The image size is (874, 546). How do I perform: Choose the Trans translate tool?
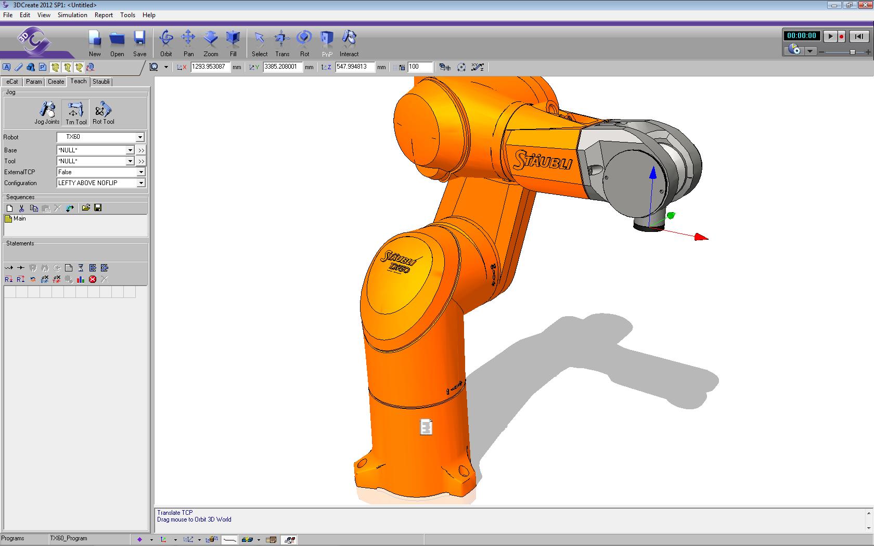[282, 43]
